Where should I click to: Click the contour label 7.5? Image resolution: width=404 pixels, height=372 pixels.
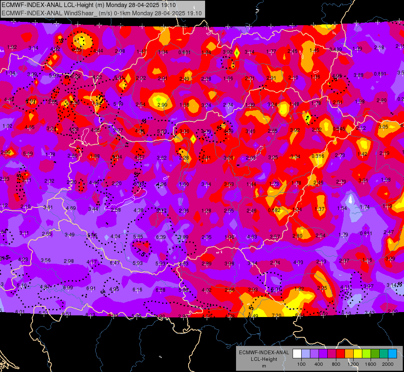141,253
